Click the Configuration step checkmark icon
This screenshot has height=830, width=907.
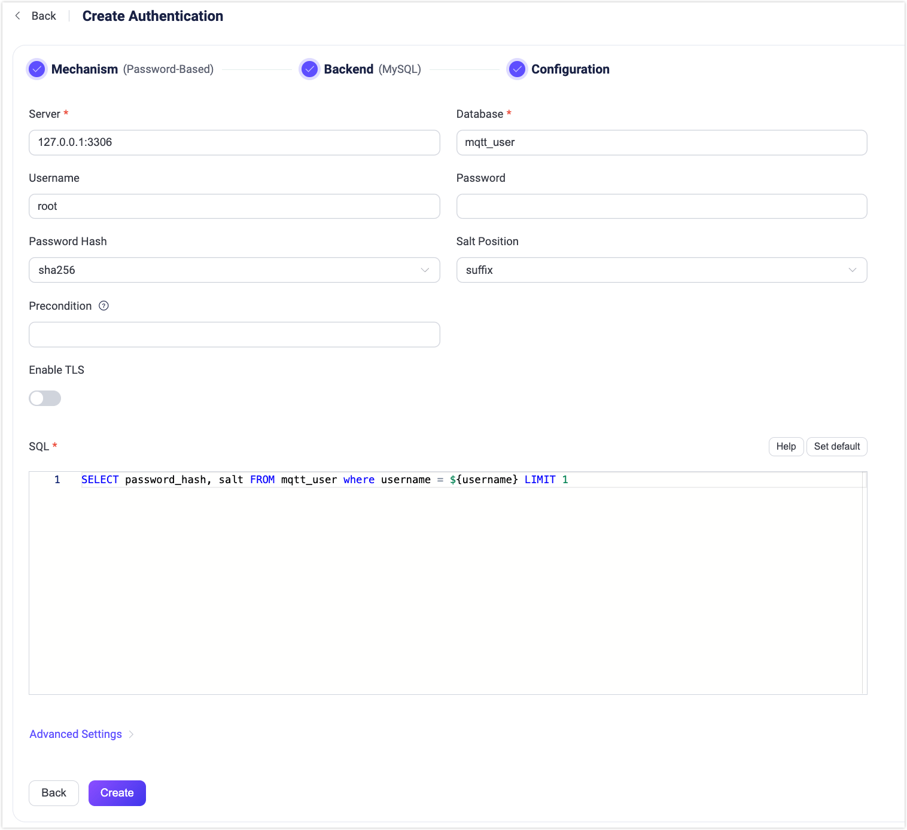tap(517, 69)
